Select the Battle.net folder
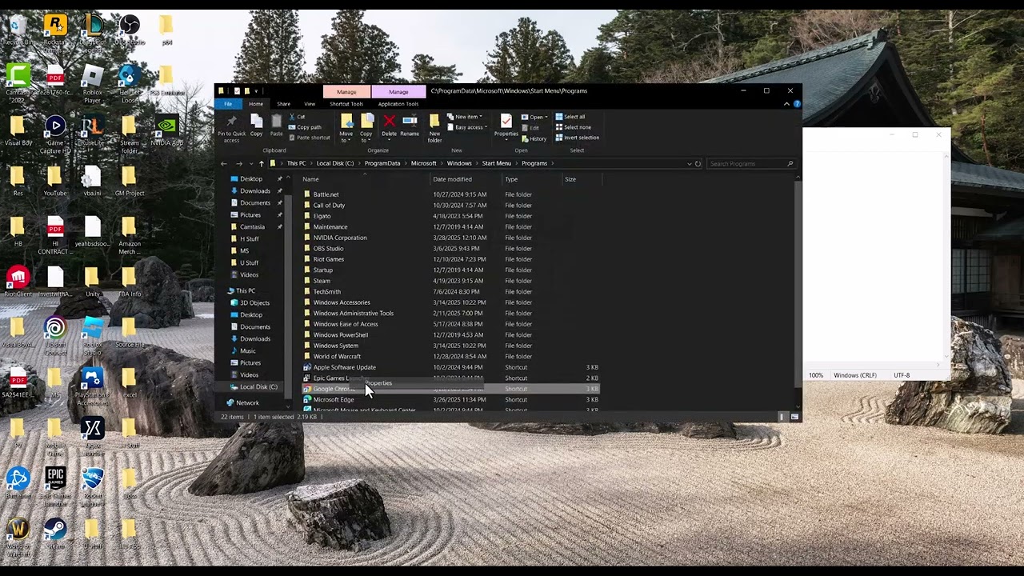 pyautogui.click(x=326, y=194)
